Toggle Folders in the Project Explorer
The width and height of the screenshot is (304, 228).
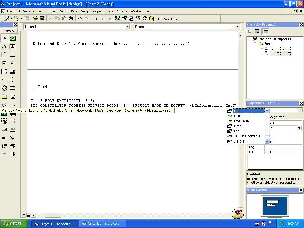tap(266, 31)
